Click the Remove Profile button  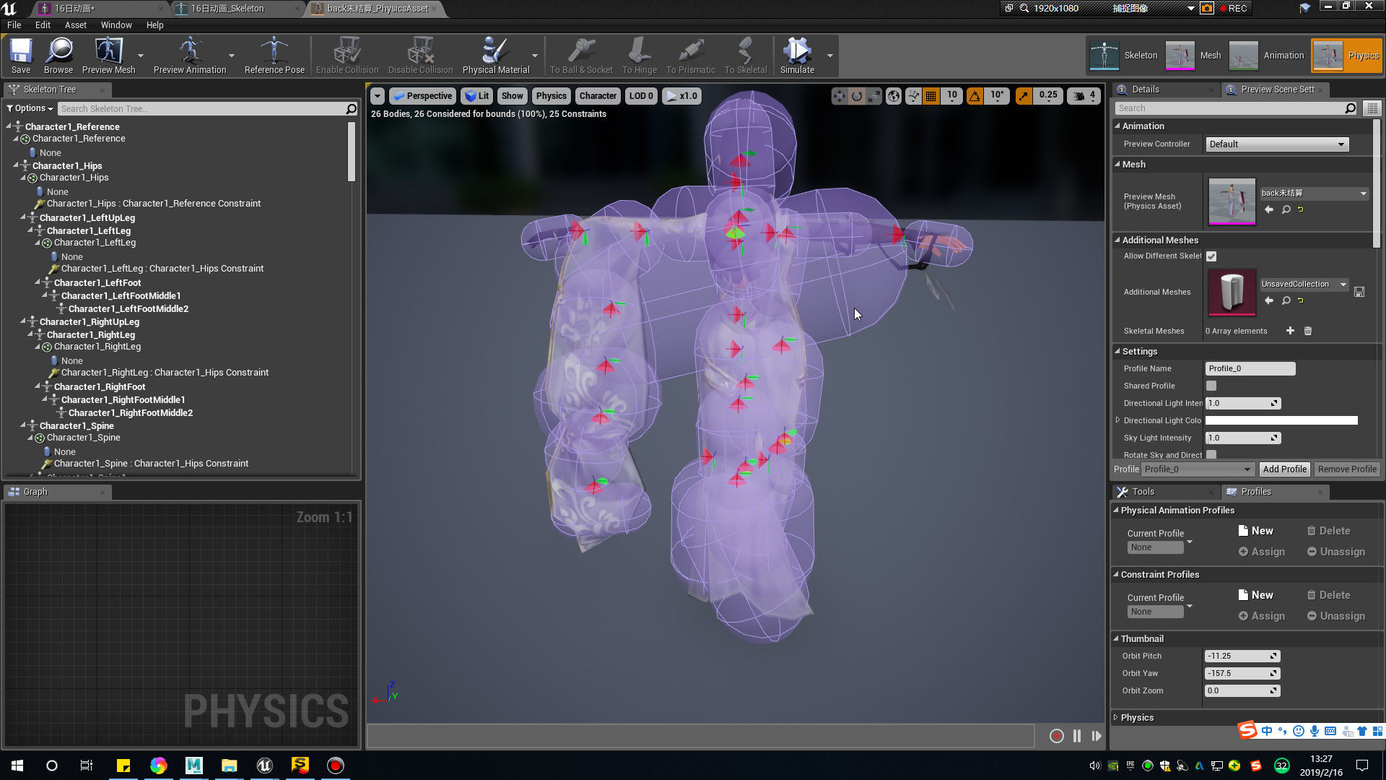coord(1346,469)
